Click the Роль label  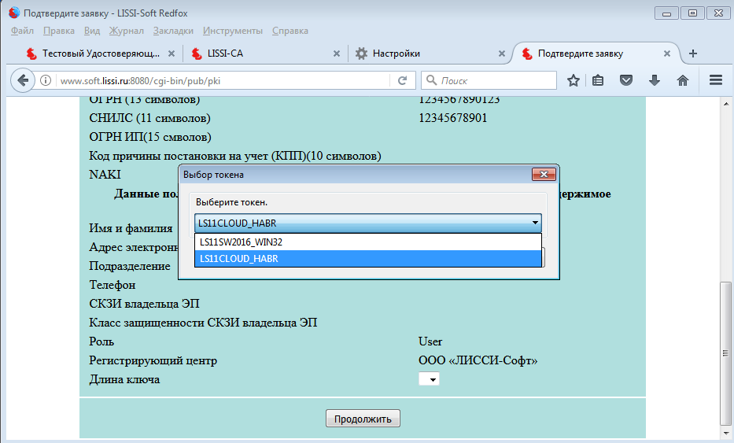101,341
